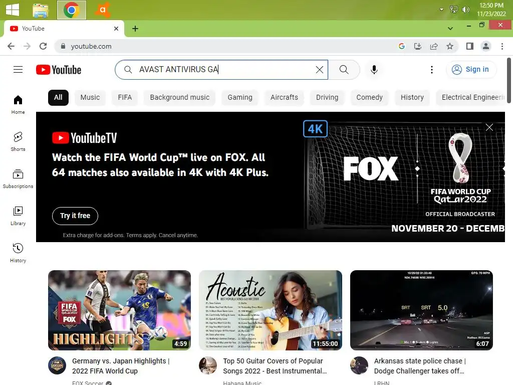513x385 pixels.
Task: Open Arkansas state police chase video title
Action: (419, 365)
